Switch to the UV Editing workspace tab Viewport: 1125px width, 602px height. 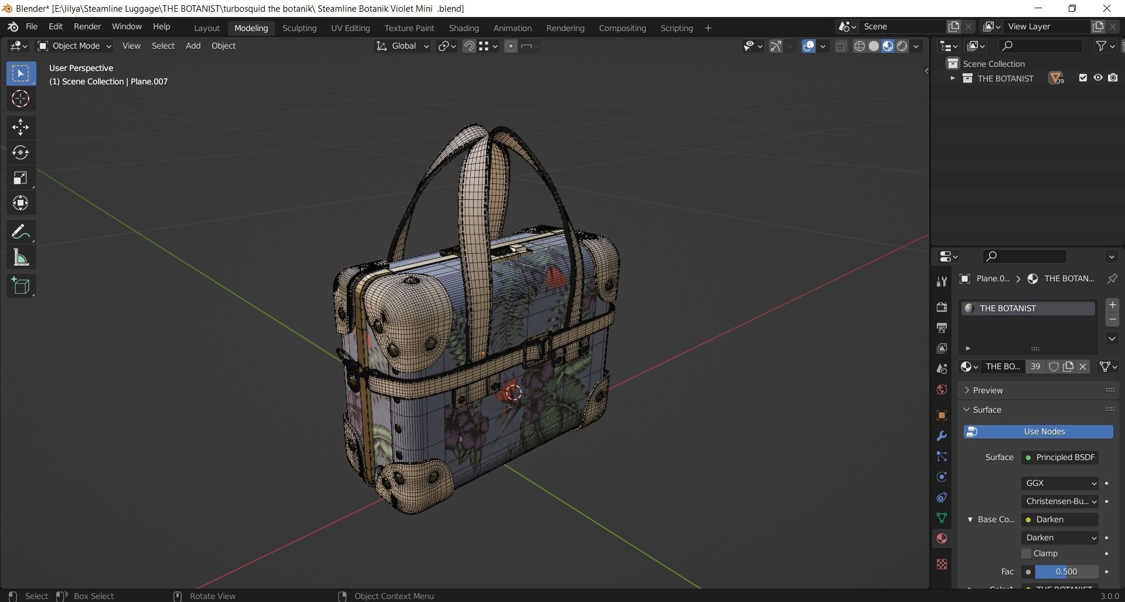click(350, 28)
